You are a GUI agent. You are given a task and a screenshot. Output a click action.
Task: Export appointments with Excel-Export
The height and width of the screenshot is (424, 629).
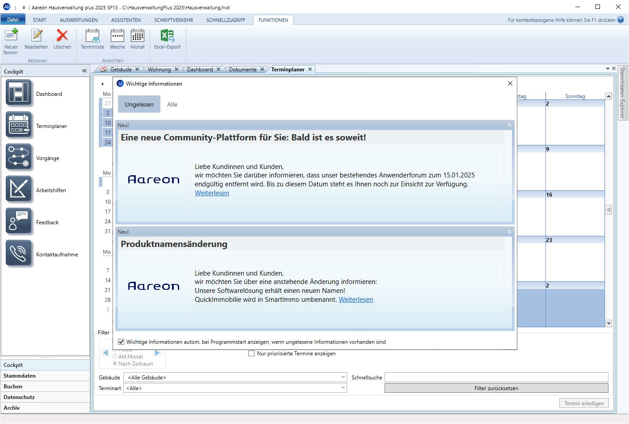click(x=168, y=39)
